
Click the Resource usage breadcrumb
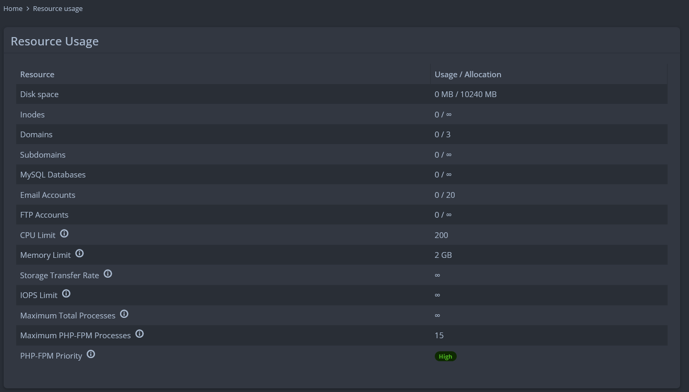point(57,8)
